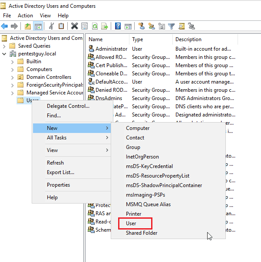Click the Refresh toolbar icon
This screenshot has width=261, height=262.
(x=95, y=26)
